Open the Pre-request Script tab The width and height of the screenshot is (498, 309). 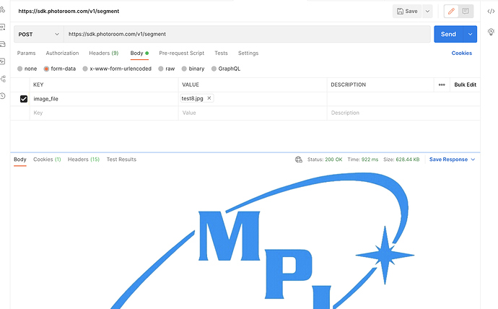[x=182, y=53]
